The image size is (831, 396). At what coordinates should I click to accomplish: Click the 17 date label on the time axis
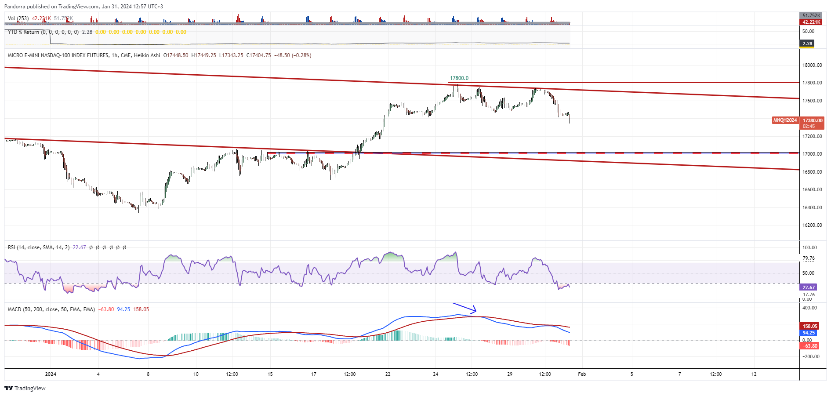pyautogui.click(x=314, y=374)
